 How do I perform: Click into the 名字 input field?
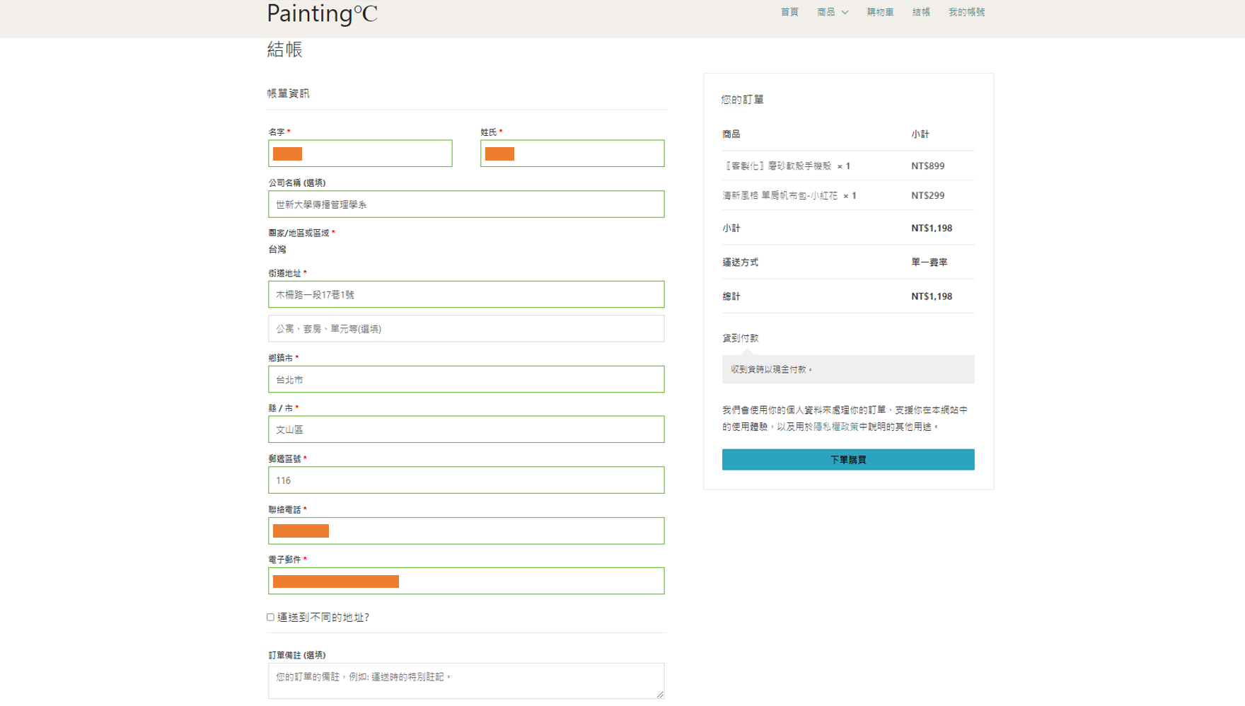(375, 154)
